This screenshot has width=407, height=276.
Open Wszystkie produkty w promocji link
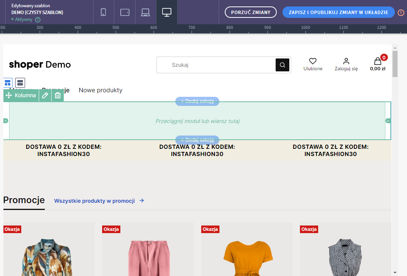[95, 201]
